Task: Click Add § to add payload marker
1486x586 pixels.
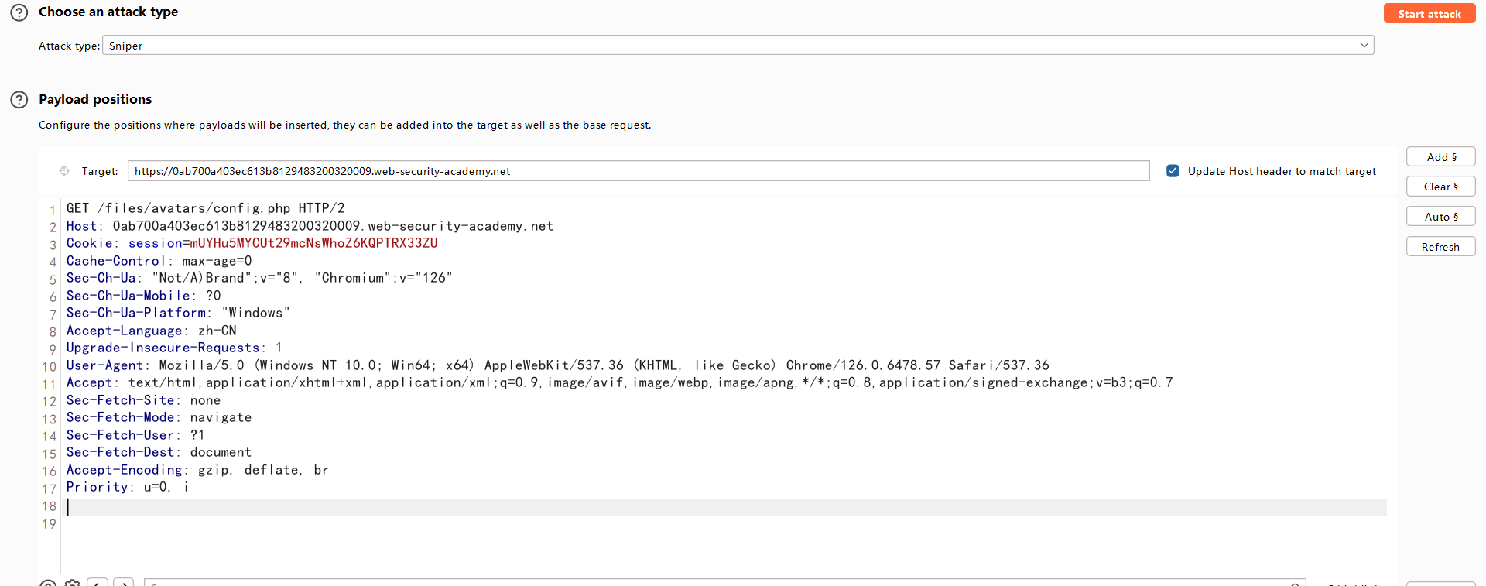Action: pos(1440,157)
